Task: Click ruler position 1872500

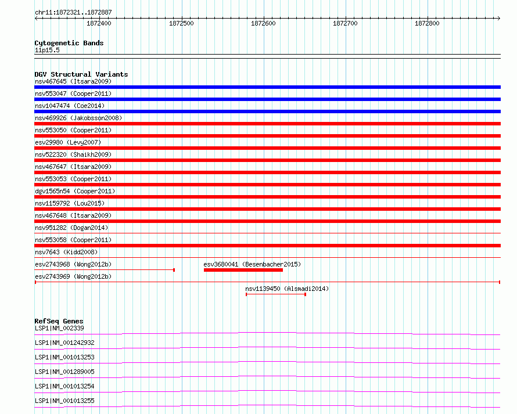Action: click(181, 23)
